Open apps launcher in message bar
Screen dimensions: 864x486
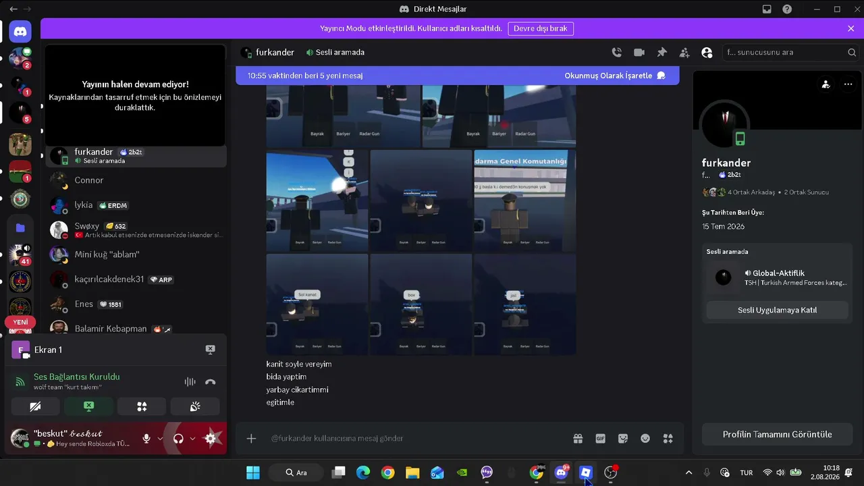pos(668,438)
